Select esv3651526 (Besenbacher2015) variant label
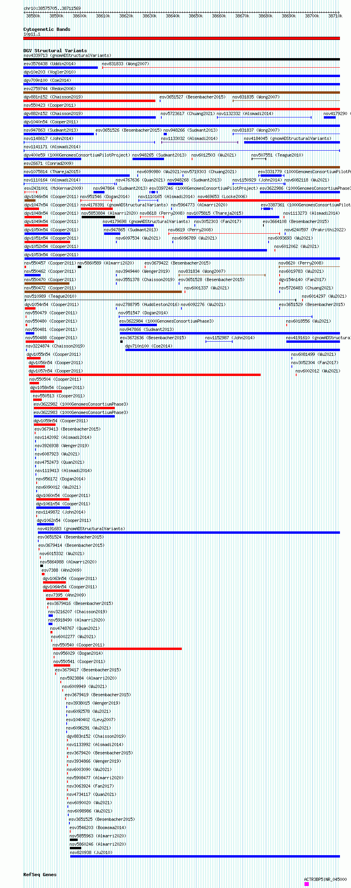The image size is (351, 888). click(129, 130)
